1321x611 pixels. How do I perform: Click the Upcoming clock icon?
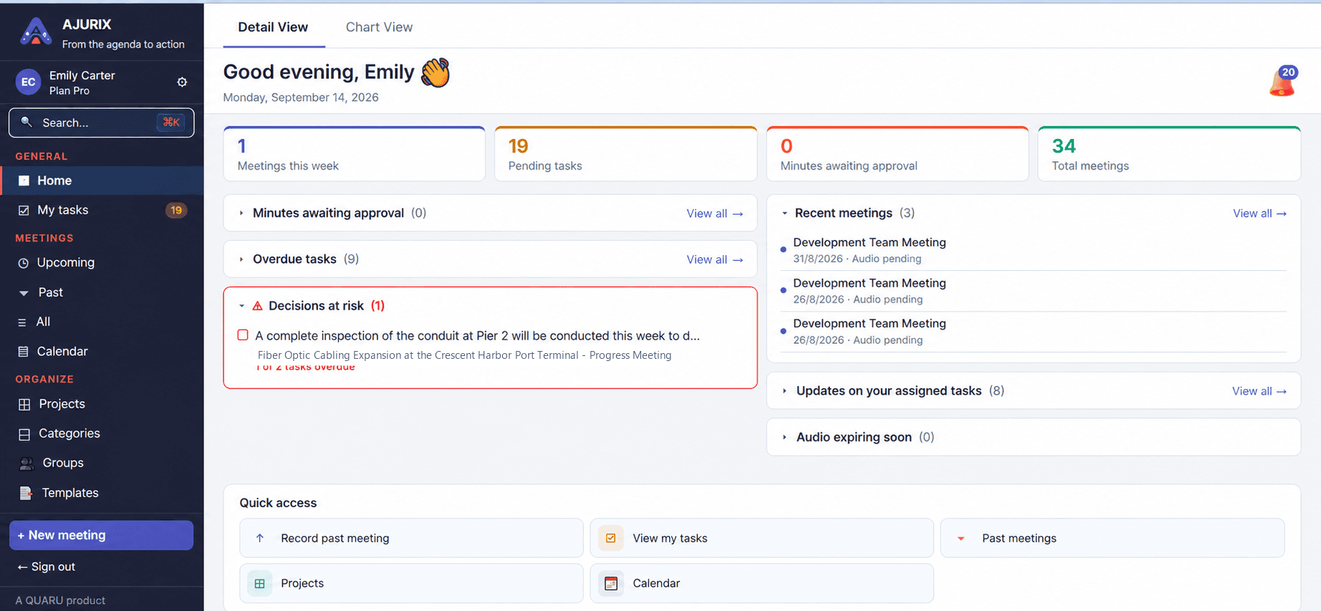point(23,263)
